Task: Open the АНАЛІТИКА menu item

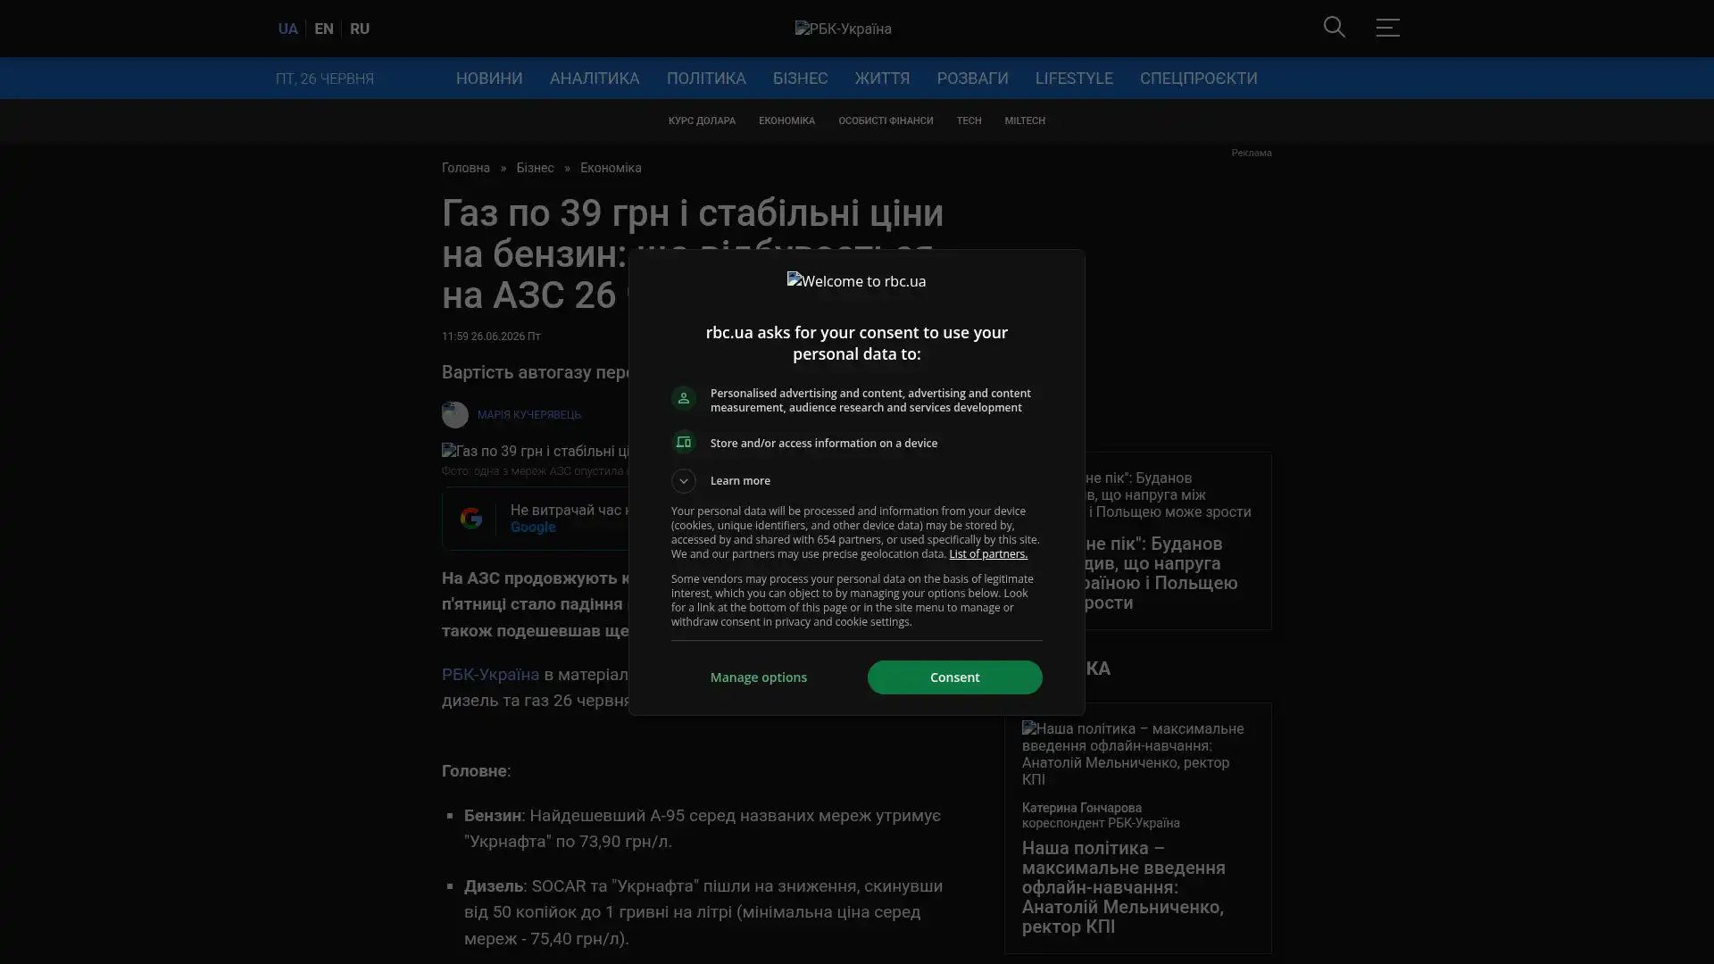Action: coord(595,79)
